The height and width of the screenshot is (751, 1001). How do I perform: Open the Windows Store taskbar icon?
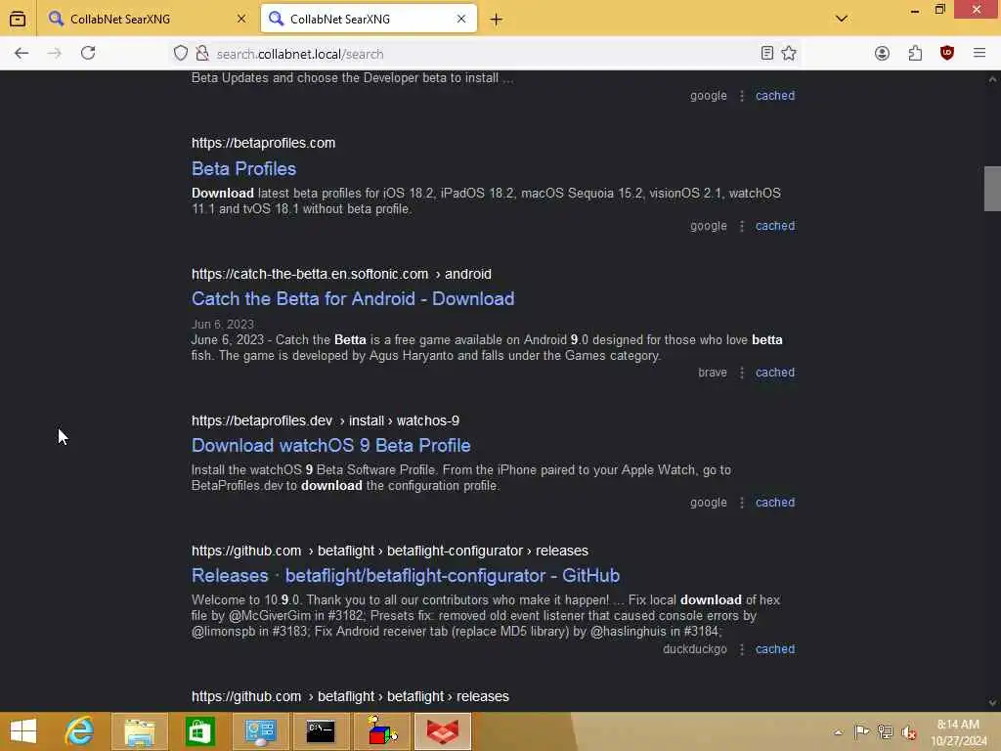199,731
